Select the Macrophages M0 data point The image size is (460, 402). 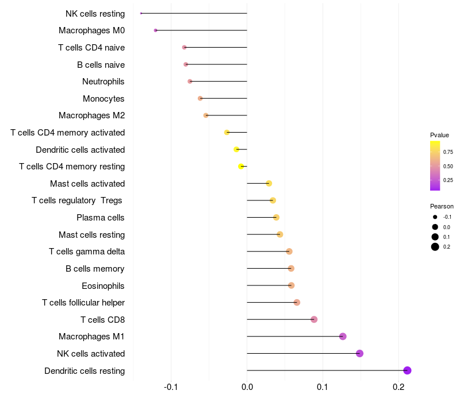[156, 30]
